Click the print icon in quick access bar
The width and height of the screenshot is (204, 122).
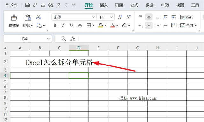coord(43,5)
